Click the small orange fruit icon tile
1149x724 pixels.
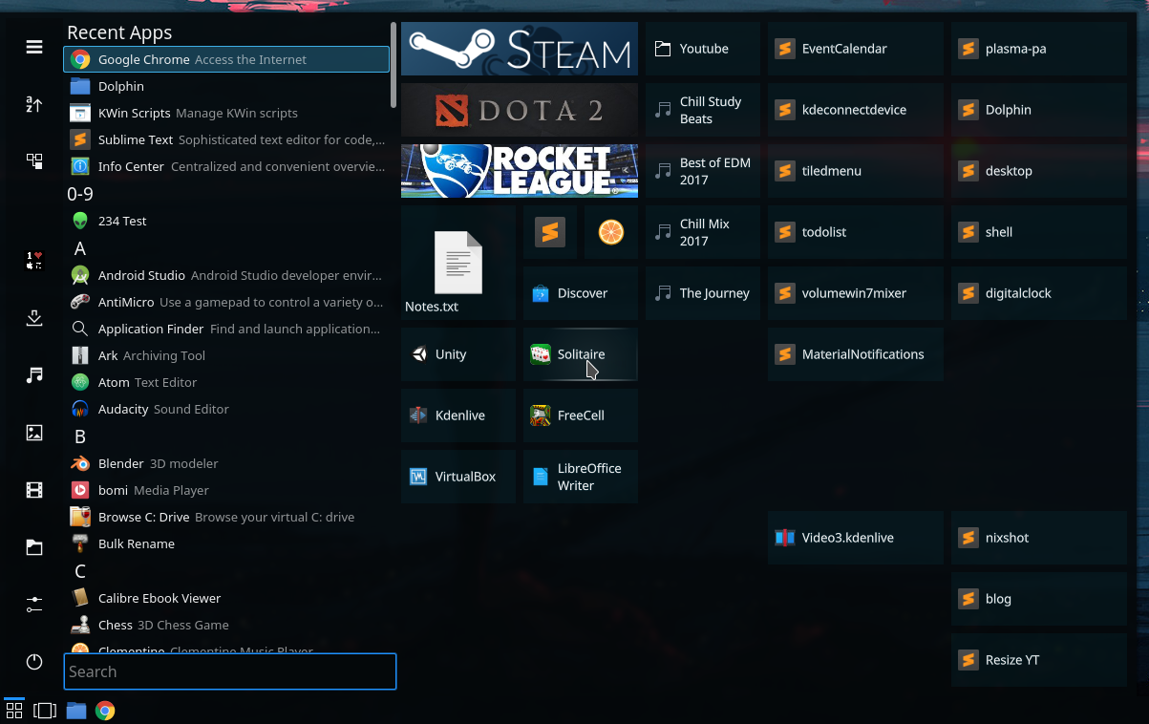(x=611, y=232)
